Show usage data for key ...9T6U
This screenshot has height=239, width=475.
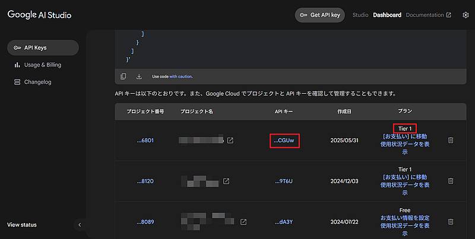[x=405, y=189]
